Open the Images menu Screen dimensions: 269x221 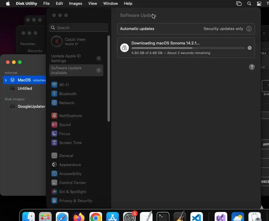point(75,3)
